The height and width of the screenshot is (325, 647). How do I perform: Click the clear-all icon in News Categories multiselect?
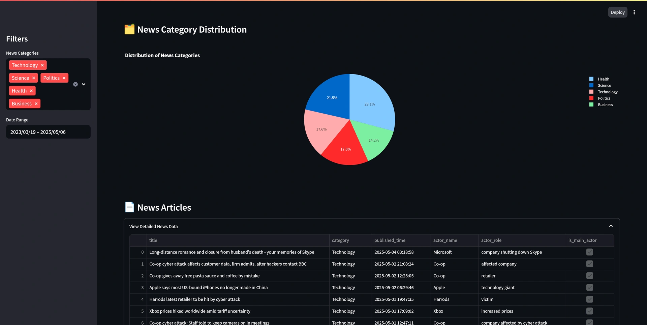point(75,84)
